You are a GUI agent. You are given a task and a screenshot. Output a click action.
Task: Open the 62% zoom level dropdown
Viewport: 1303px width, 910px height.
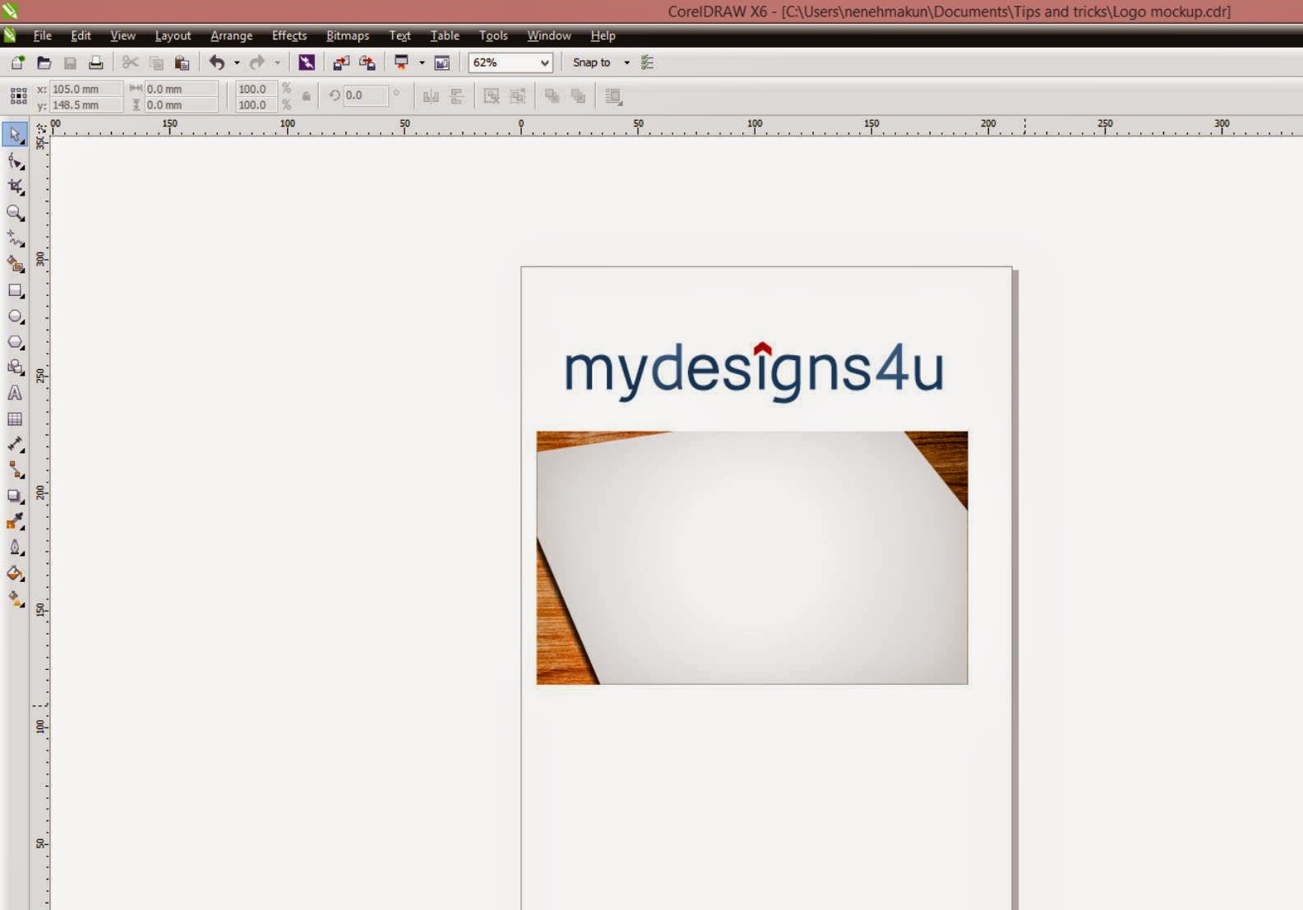coord(544,62)
